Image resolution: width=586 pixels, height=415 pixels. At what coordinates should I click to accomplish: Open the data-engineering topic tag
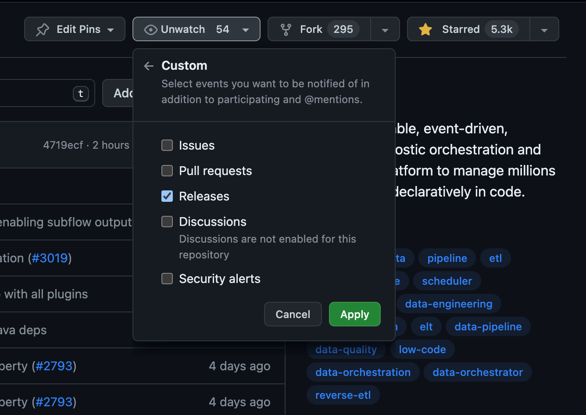coord(449,304)
